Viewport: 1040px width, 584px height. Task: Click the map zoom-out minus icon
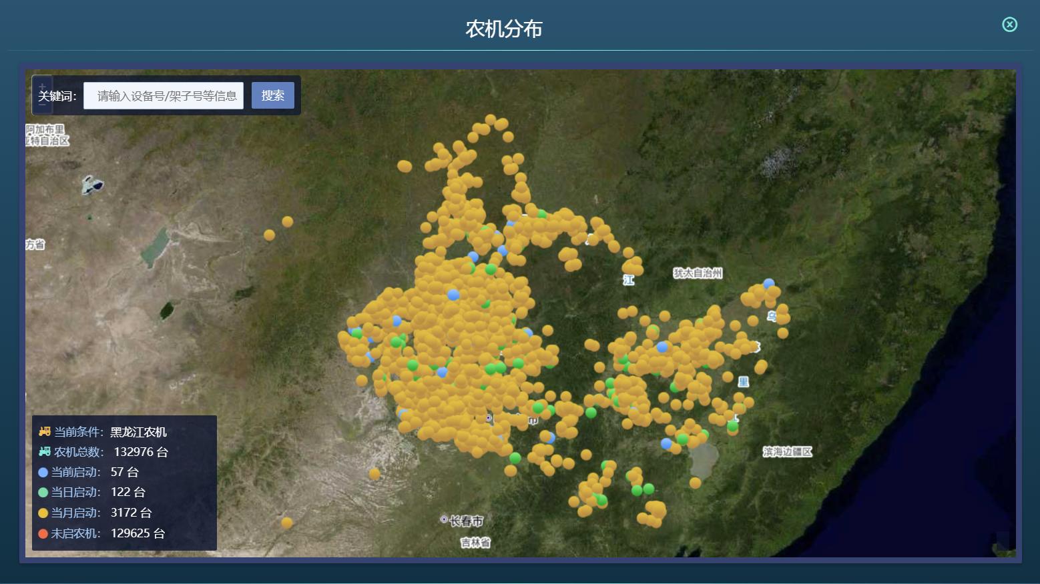(x=41, y=105)
